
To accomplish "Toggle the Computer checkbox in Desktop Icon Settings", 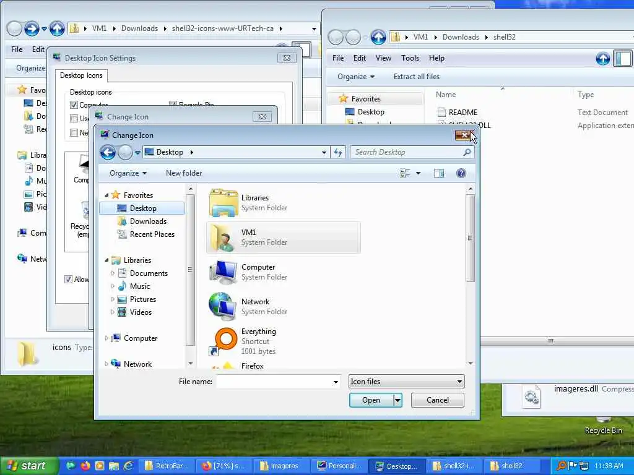I will tap(74, 105).
